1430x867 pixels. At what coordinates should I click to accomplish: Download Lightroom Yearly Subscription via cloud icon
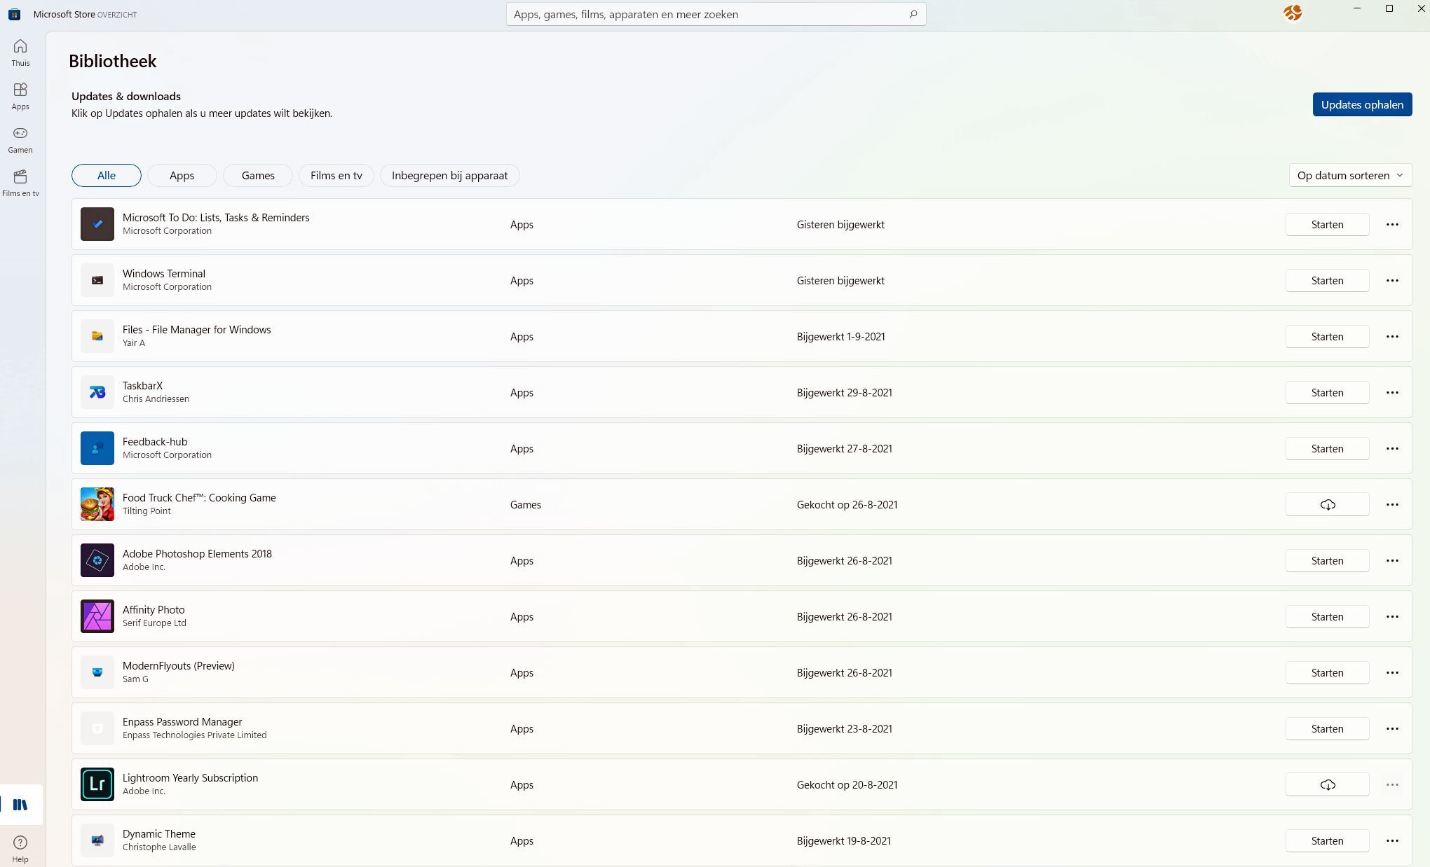click(x=1327, y=784)
